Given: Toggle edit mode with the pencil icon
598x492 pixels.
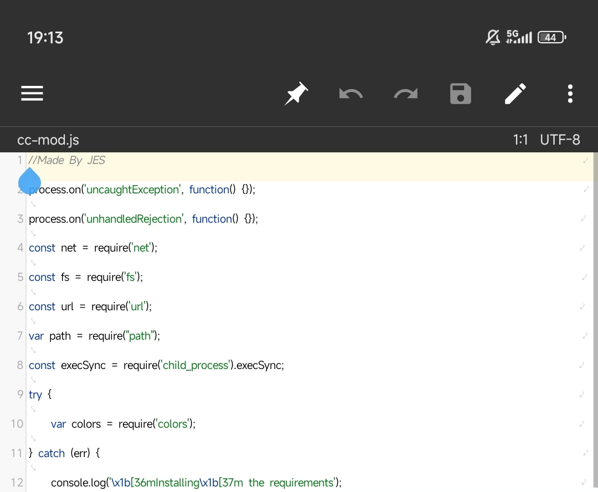Looking at the screenshot, I should 515,94.
